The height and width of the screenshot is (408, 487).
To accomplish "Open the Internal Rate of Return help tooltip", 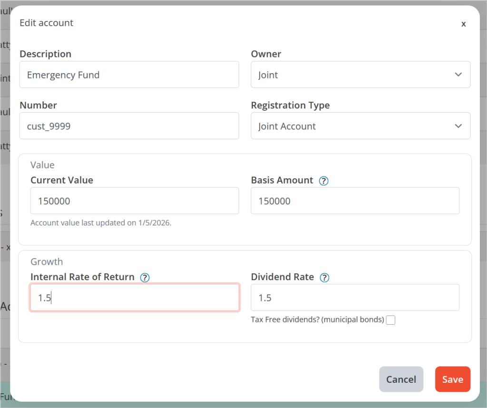I will (x=145, y=278).
